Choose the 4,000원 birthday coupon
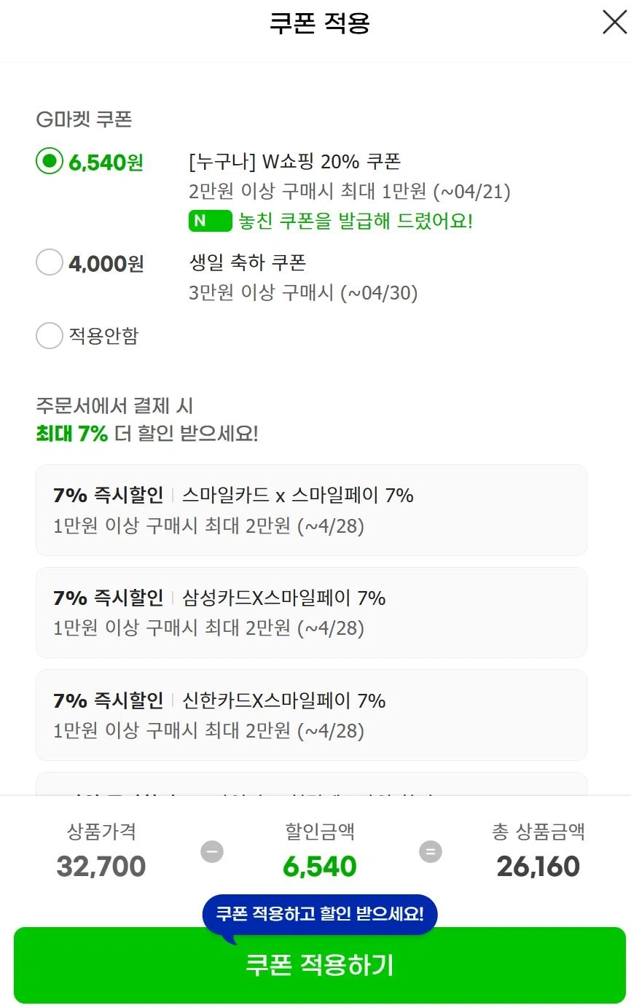The height and width of the screenshot is (1008, 631). tap(49, 262)
